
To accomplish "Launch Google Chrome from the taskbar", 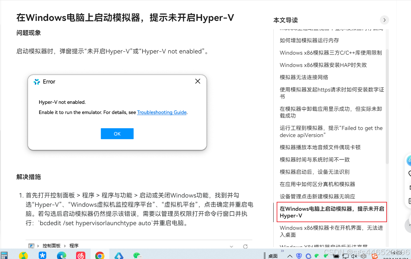I will (x=100, y=255).
